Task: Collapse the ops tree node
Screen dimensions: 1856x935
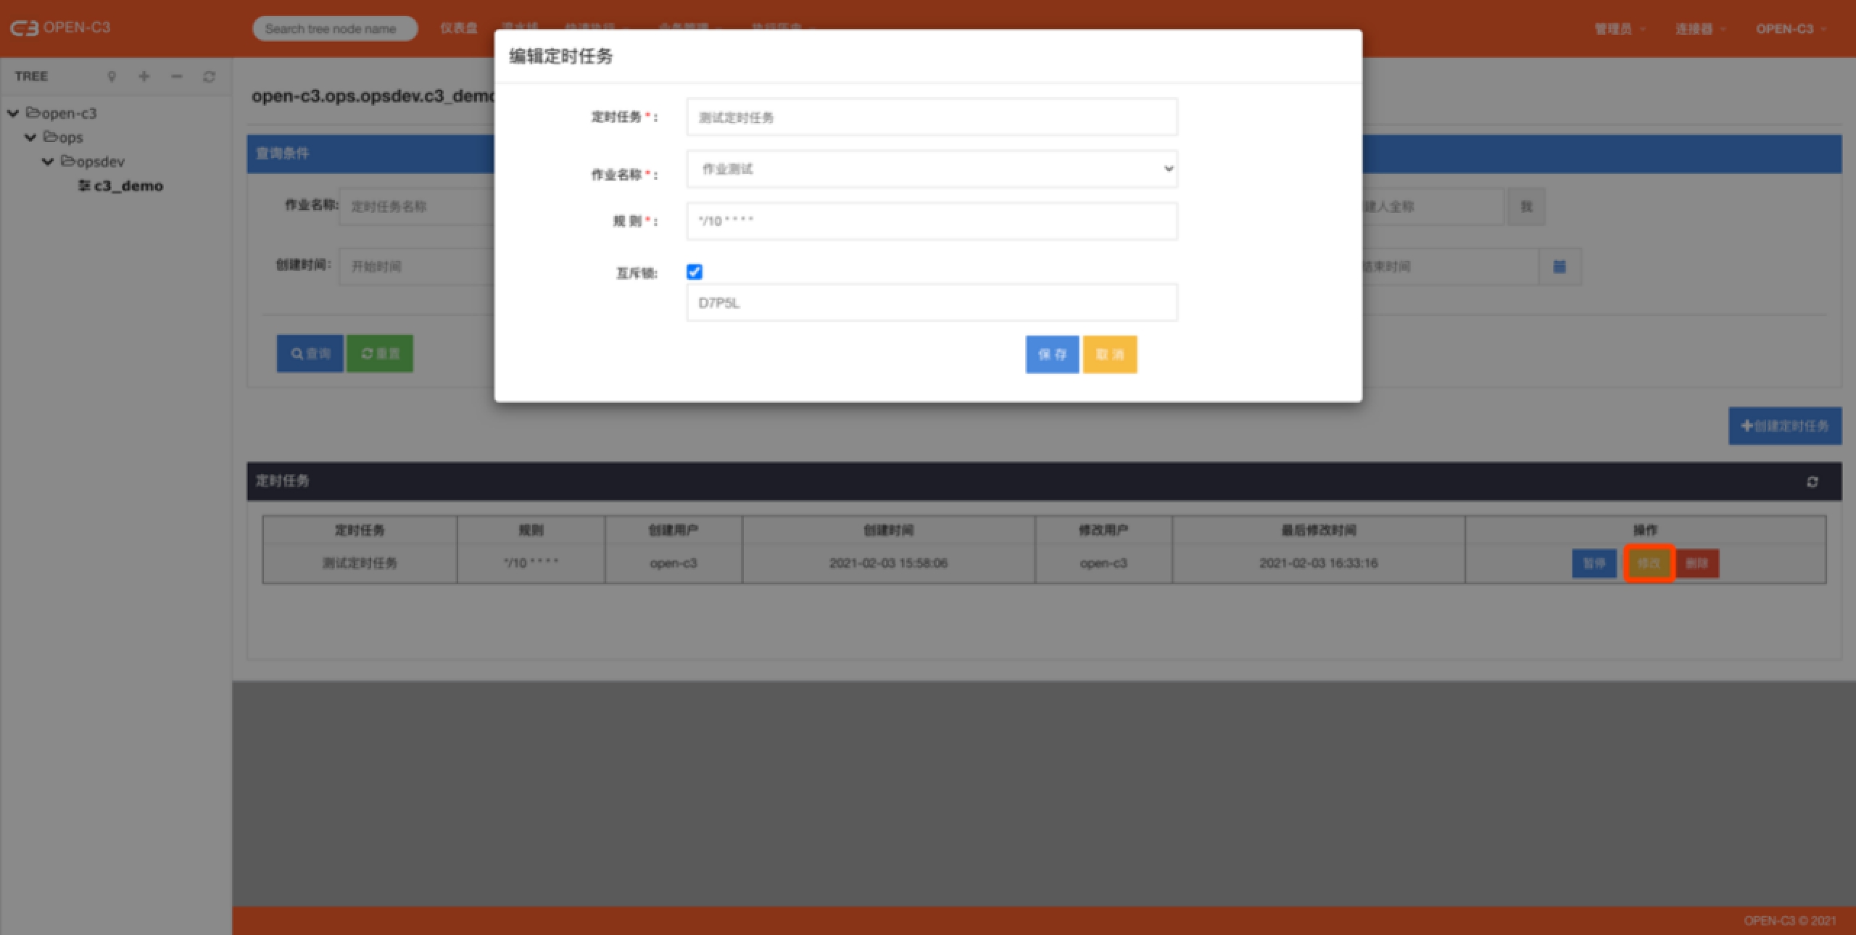Action: (30, 137)
